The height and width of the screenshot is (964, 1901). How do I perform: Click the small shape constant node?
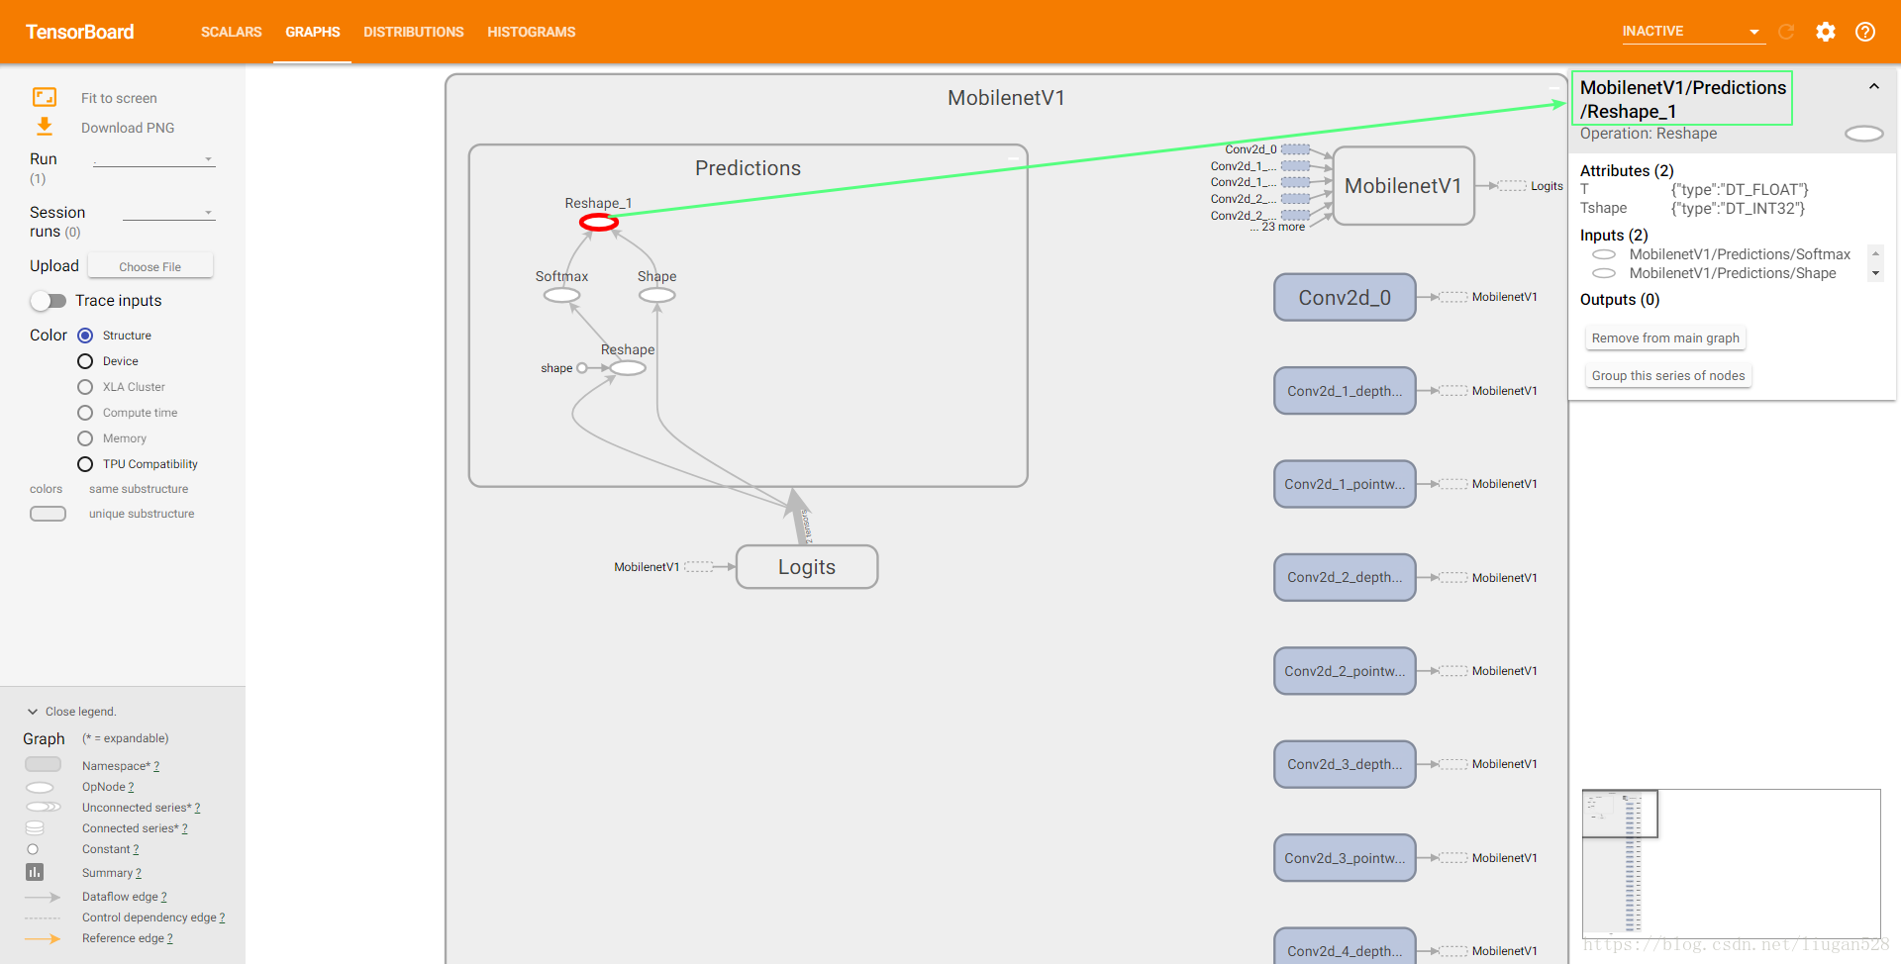coord(581,368)
